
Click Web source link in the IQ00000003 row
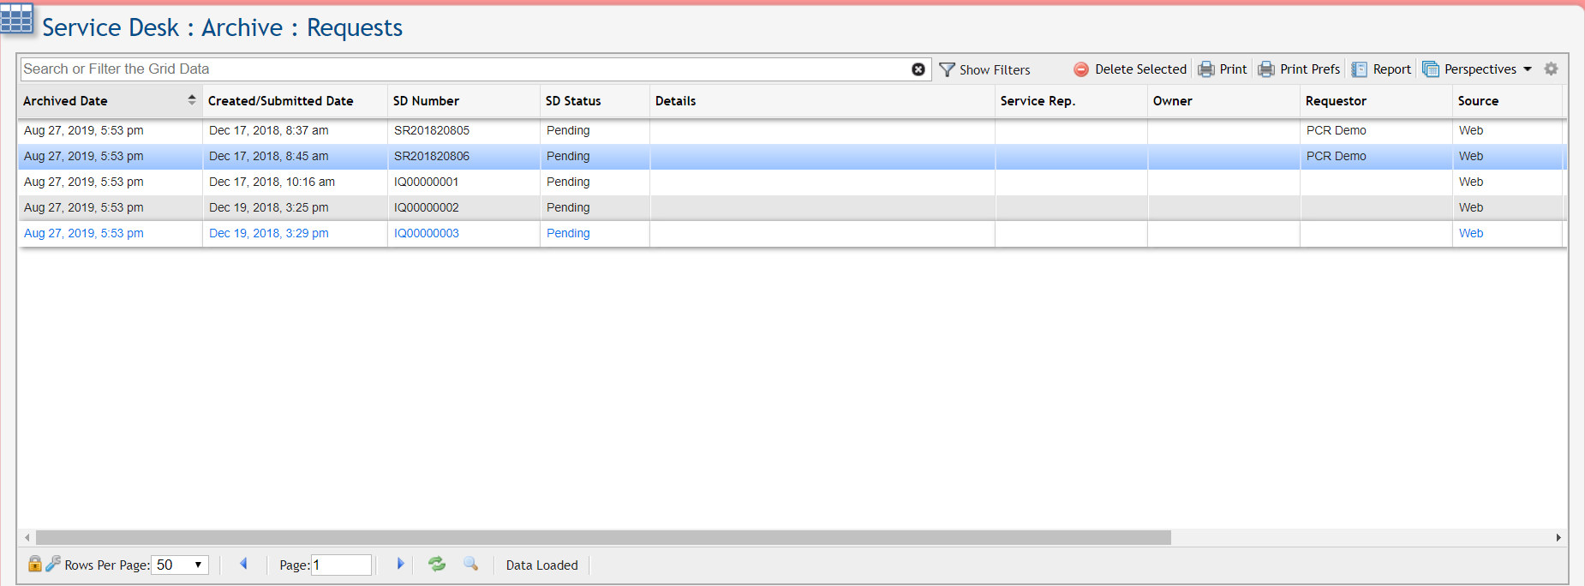[1470, 233]
